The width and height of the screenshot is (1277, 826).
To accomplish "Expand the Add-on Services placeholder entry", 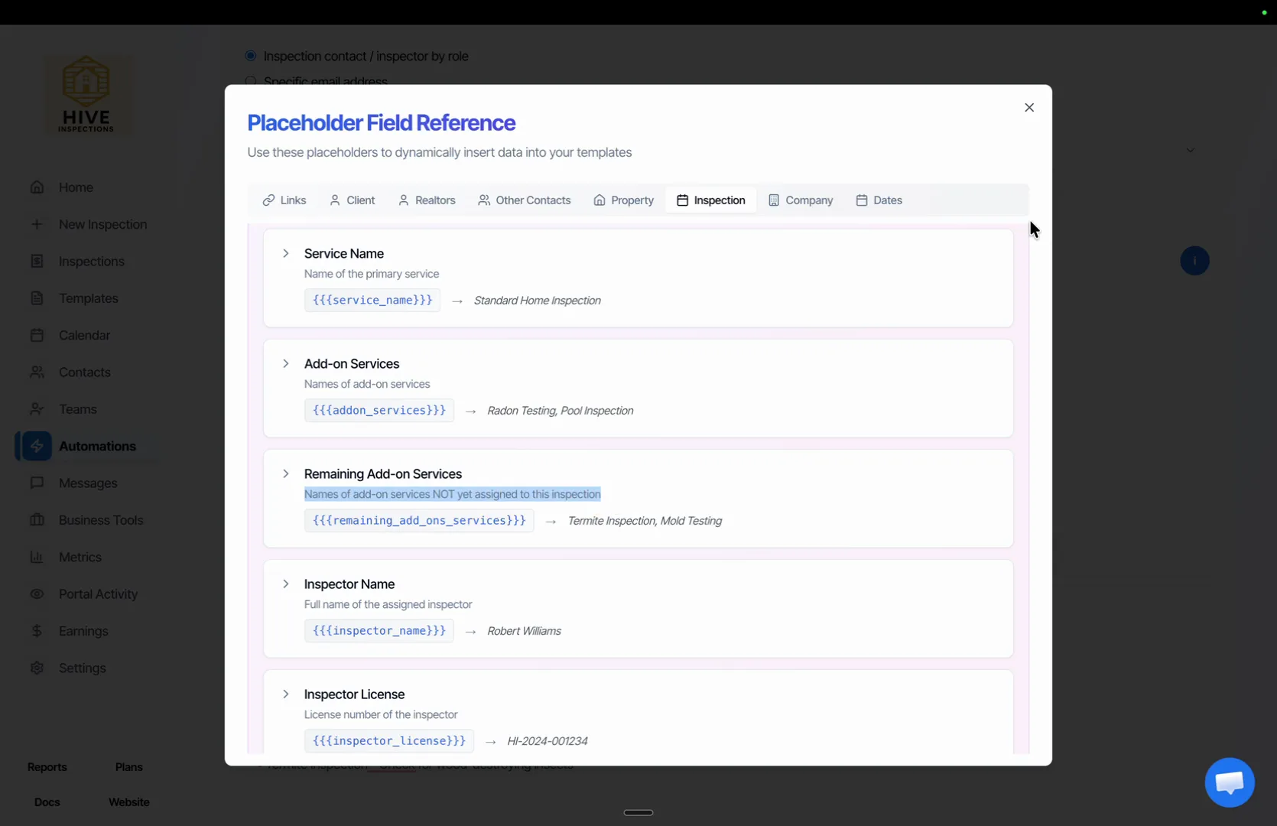I will point(286,363).
